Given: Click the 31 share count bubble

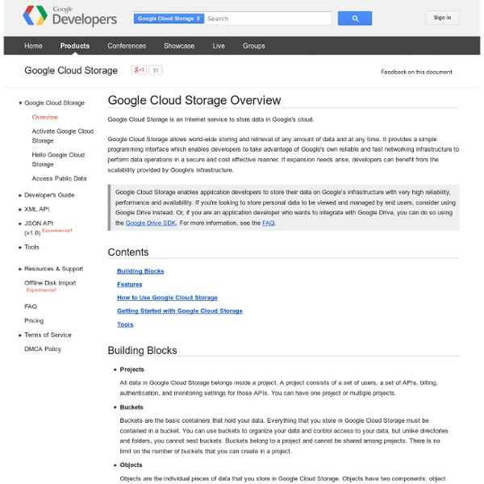Looking at the screenshot, I should coord(156,70).
